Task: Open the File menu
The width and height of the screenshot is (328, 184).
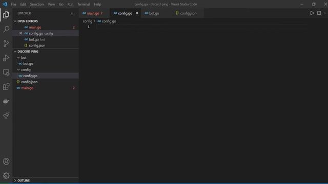Action: click(x=14, y=4)
